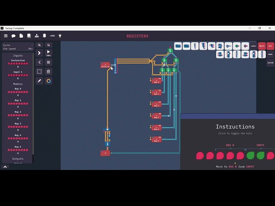Click the REGISTERS level title
Viewport: 275px width, 206px height.
click(137, 36)
